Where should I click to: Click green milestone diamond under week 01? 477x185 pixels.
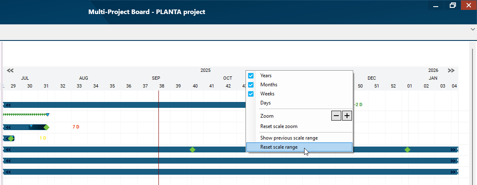408,149
